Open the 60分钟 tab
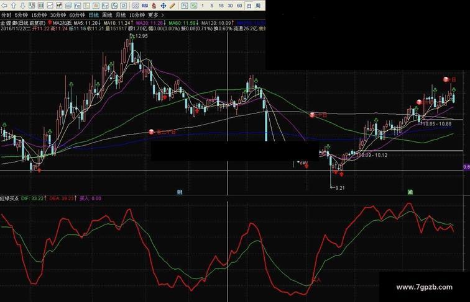Image resolution: width=470 pixels, height=302 pixels. coord(77,16)
